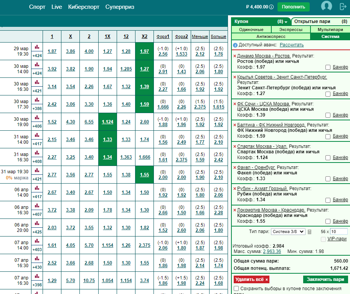Viewport: 350px width, 294px height.
Task: Open the Live menu
Action: pos(57,7)
